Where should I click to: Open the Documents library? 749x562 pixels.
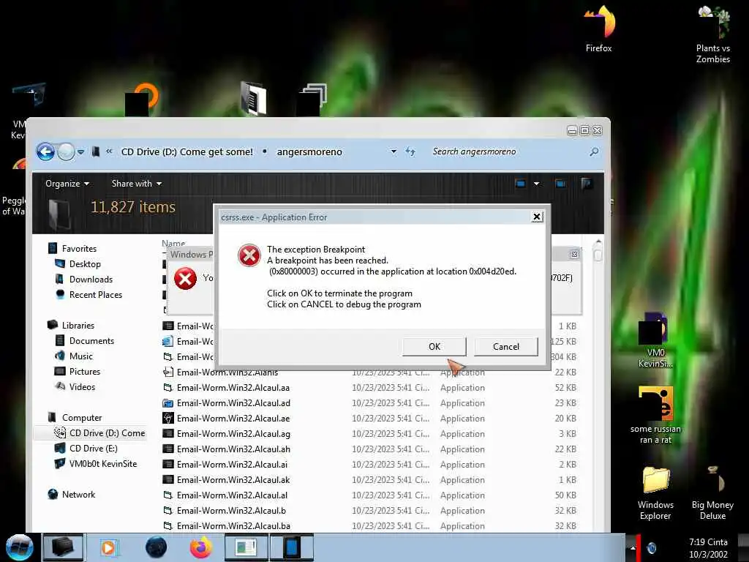pos(85,341)
